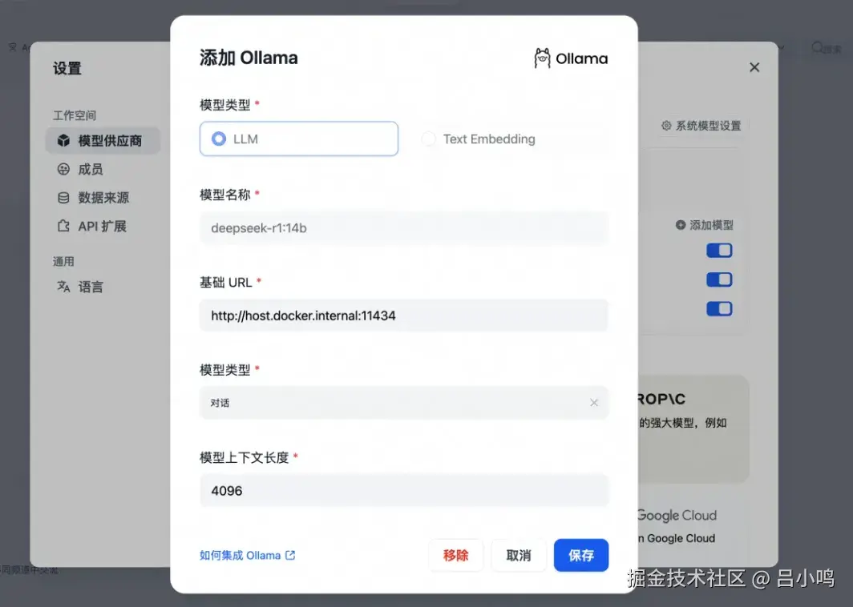Click the plus icon beside 添加模型
This screenshot has width=853, height=607.
680,225
